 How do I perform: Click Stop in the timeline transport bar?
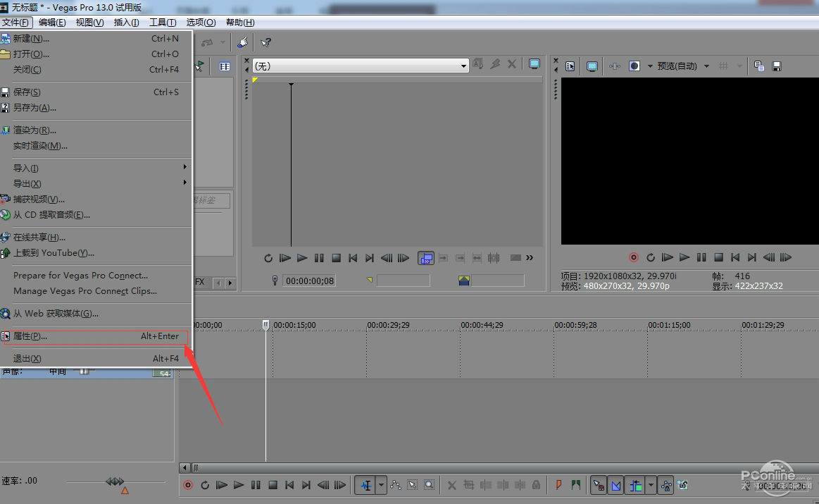coord(273,485)
